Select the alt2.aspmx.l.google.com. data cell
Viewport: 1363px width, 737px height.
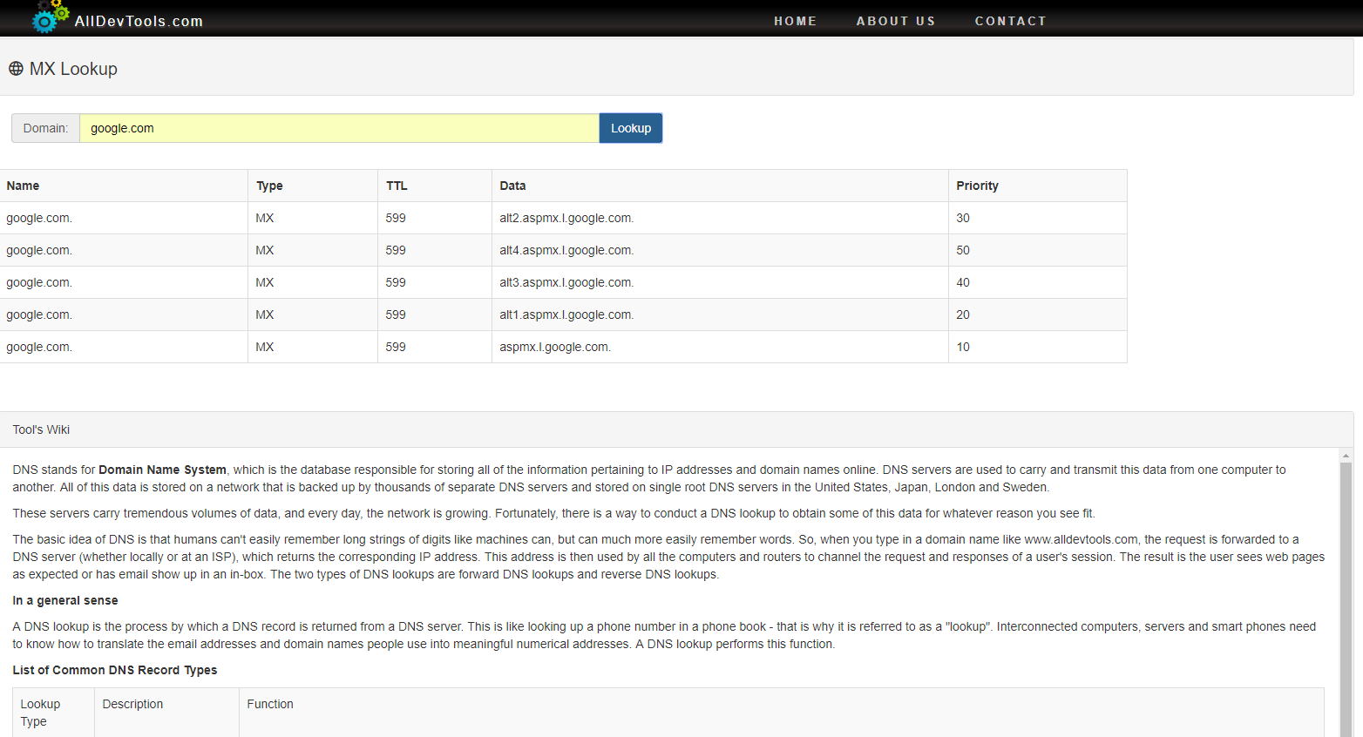pos(720,218)
